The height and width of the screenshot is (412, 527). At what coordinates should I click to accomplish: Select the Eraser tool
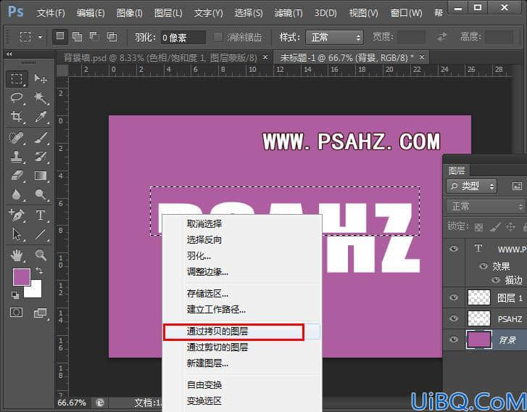(17, 176)
